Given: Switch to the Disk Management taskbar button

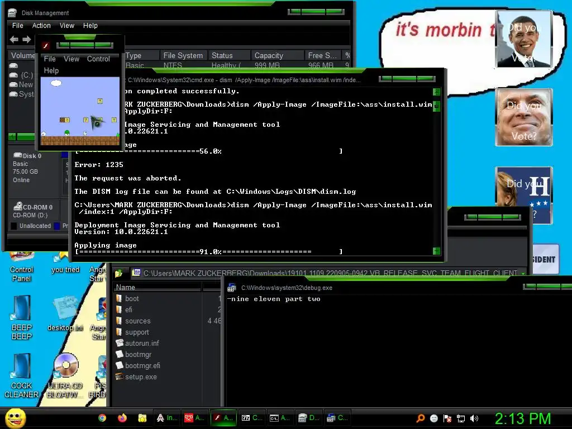Looking at the screenshot, I should click(308, 418).
